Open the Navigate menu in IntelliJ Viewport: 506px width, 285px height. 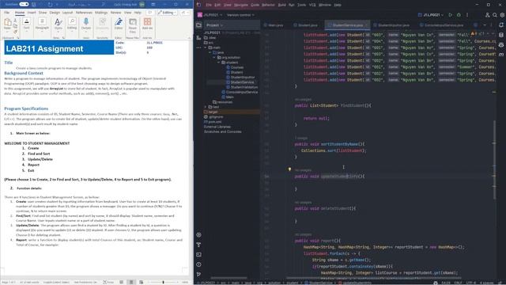[x=240, y=5]
